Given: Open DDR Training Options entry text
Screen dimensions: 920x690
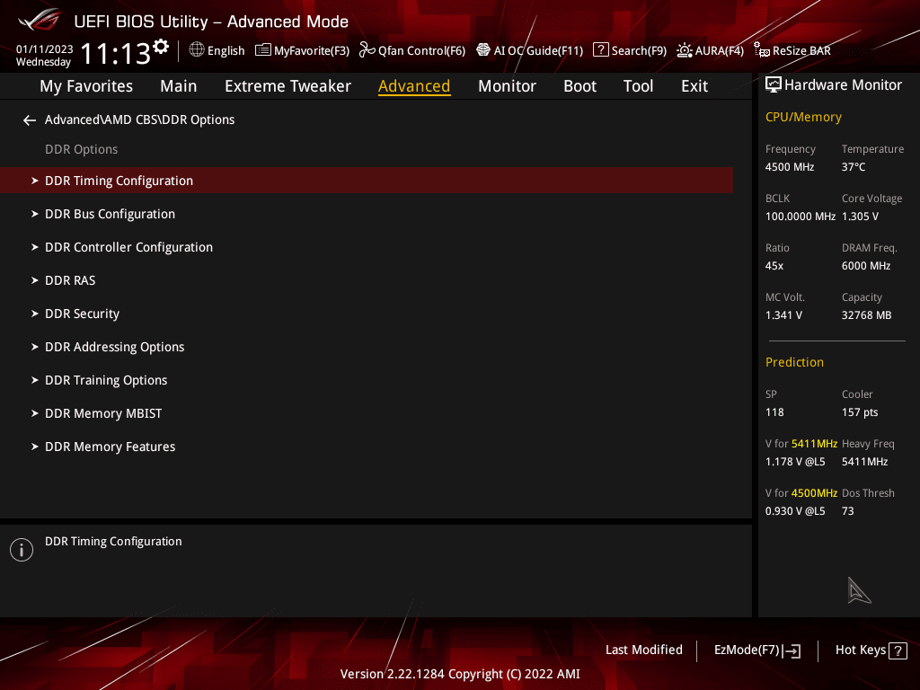Looking at the screenshot, I should 106,380.
